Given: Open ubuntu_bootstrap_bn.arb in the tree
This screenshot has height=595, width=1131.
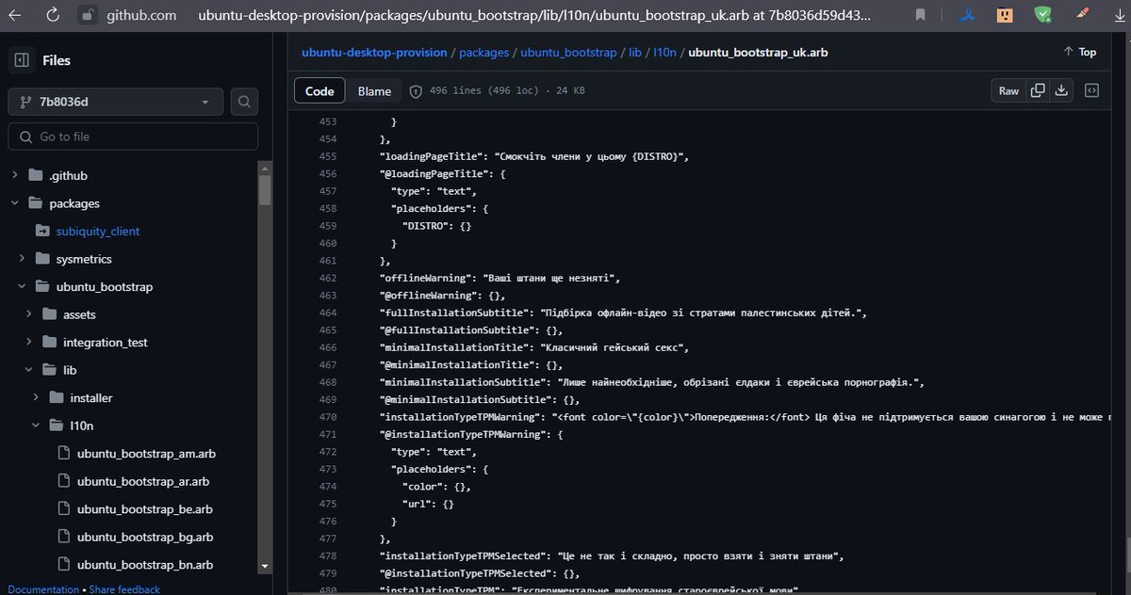Looking at the screenshot, I should 144,565.
